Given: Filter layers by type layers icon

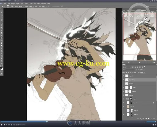Looking at the screenshot, I should click(137, 67).
